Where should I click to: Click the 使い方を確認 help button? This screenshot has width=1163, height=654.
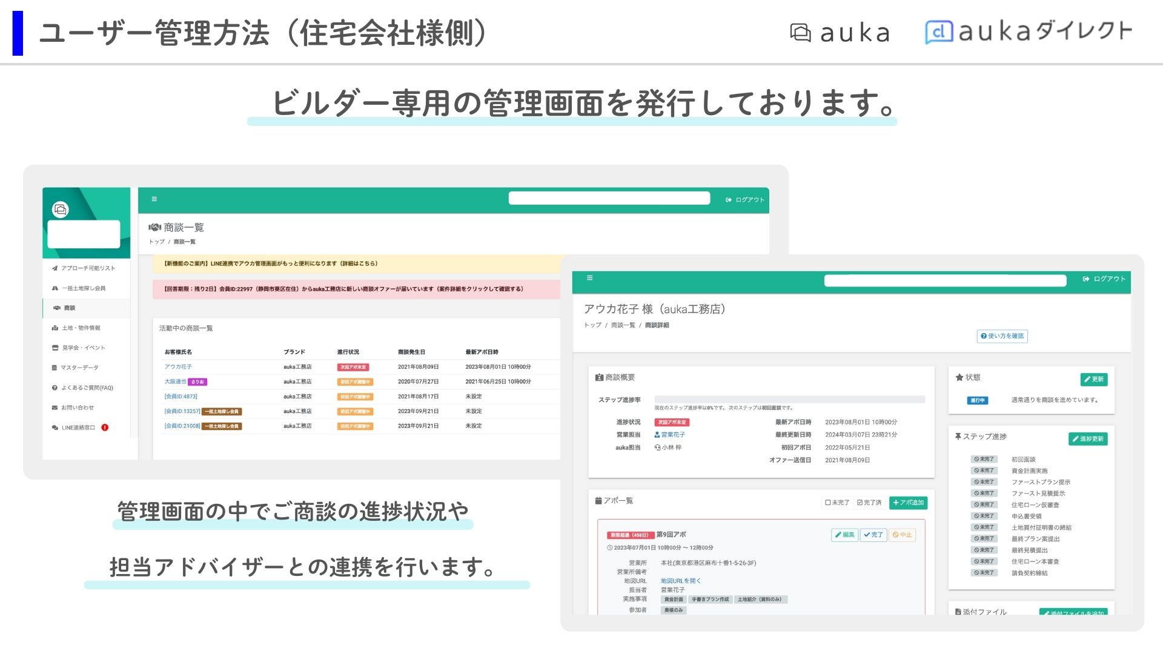[x=1002, y=336]
